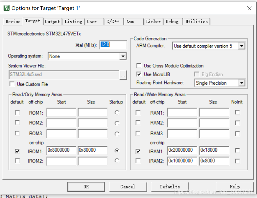
Task: Select ROM3 Startup radio button
Action: point(117,134)
